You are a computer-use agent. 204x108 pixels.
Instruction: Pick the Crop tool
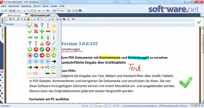pos(64,19)
